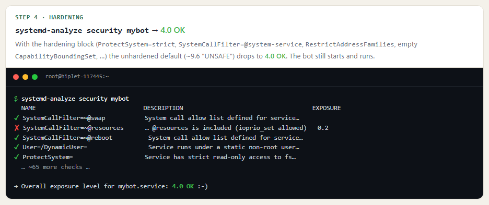
Task: Click the checkmark beside User=/DynamicUser=
Action: 17,147
